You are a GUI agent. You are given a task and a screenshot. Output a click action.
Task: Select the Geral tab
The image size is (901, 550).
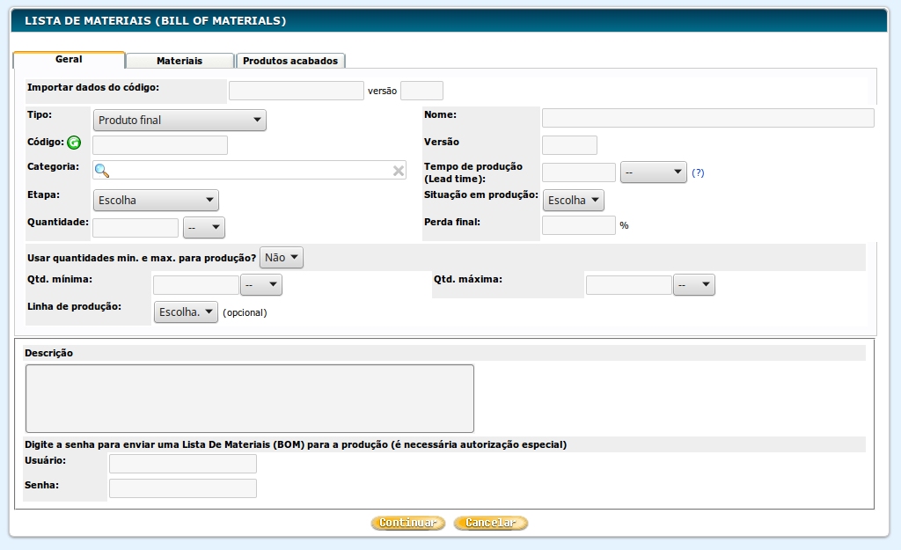click(x=69, y=60)
